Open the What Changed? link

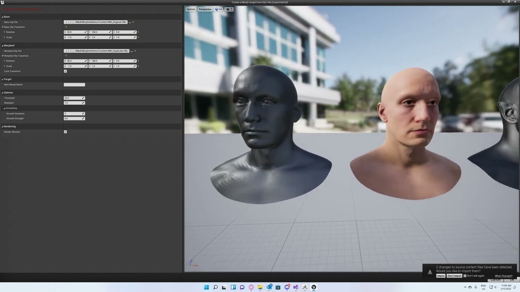click(x=503, y=276)
